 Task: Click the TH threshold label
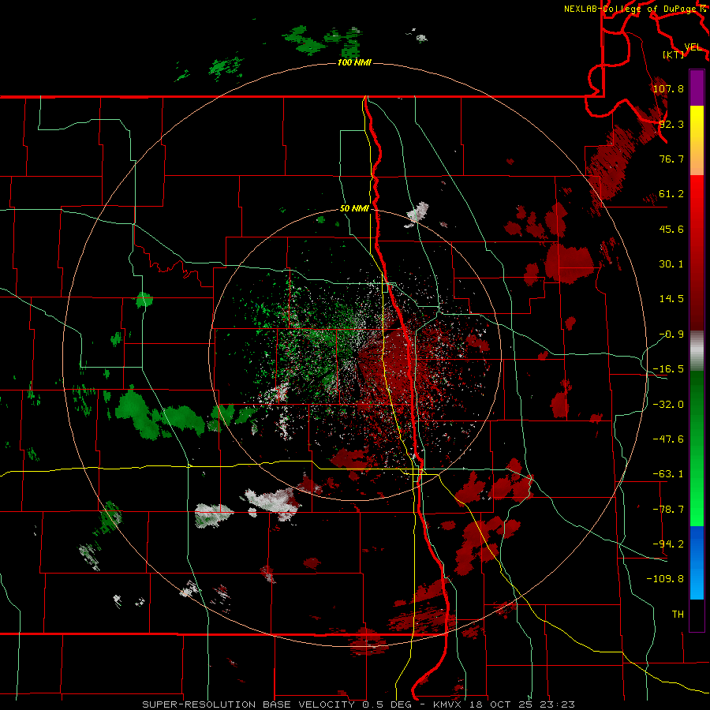click(x=678, y=615)
